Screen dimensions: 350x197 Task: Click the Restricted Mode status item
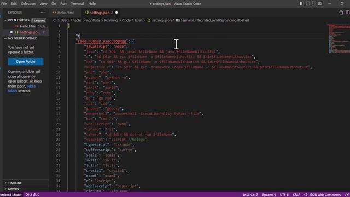[10, 195]
